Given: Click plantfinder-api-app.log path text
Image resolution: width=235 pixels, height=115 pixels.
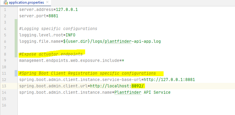Looking at the screenshot, I should click(133, 41).
